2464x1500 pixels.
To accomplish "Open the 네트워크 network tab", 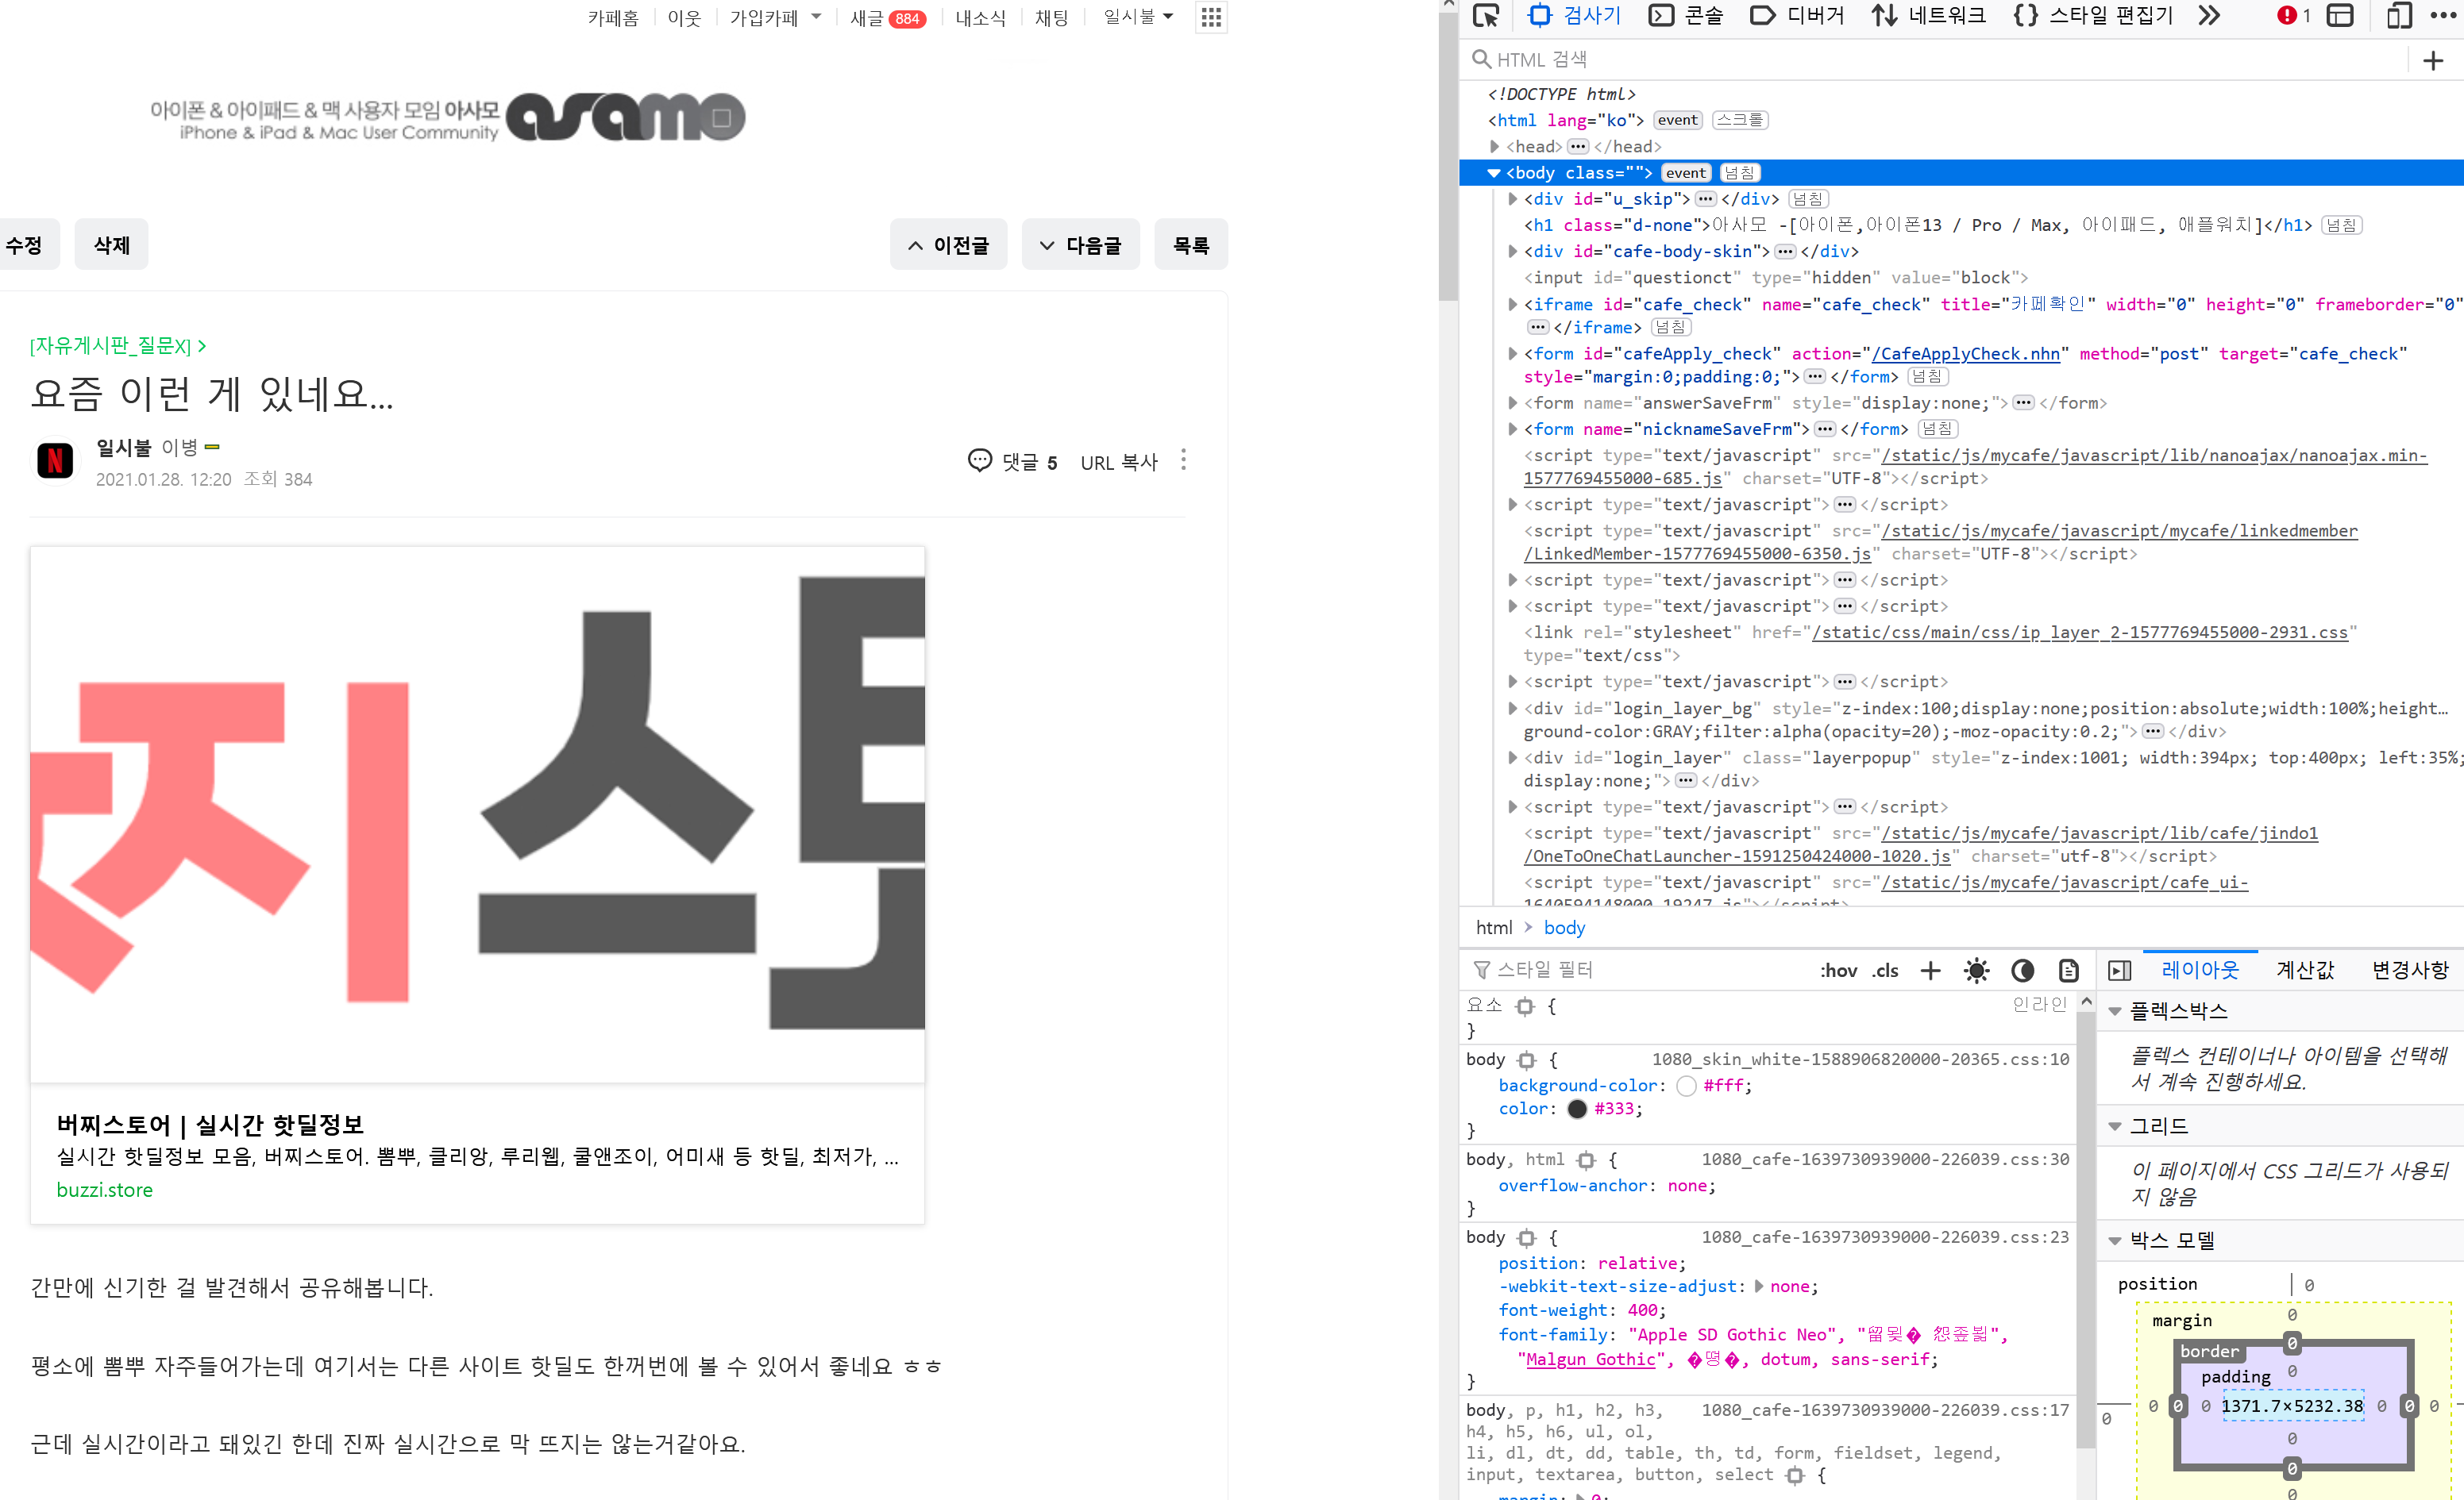I will (x=1930, y=16).
